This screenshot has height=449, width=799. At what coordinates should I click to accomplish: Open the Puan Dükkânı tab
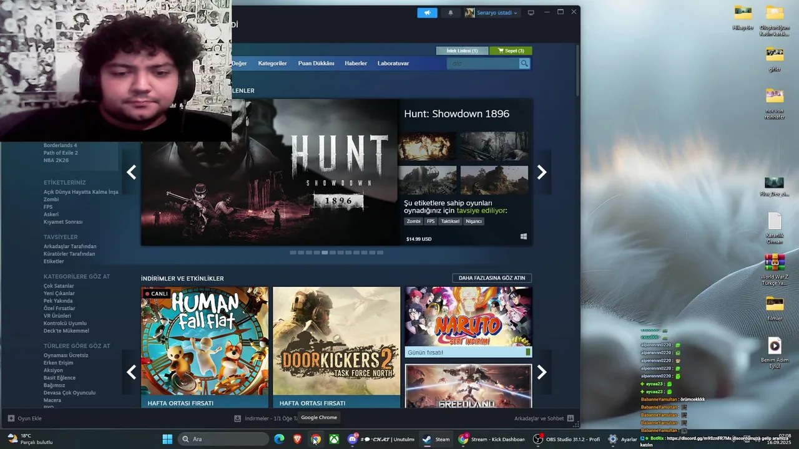click(x=316, y=64)
